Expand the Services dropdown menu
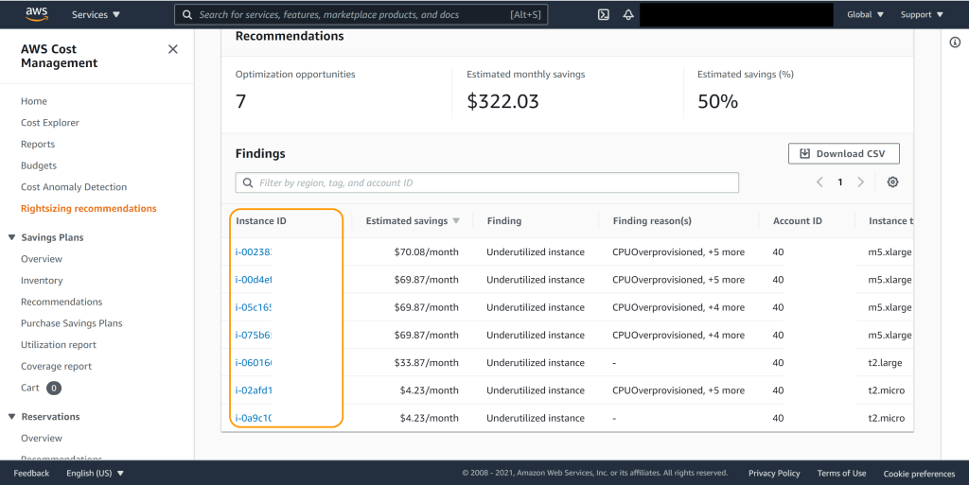 point(96,15)
